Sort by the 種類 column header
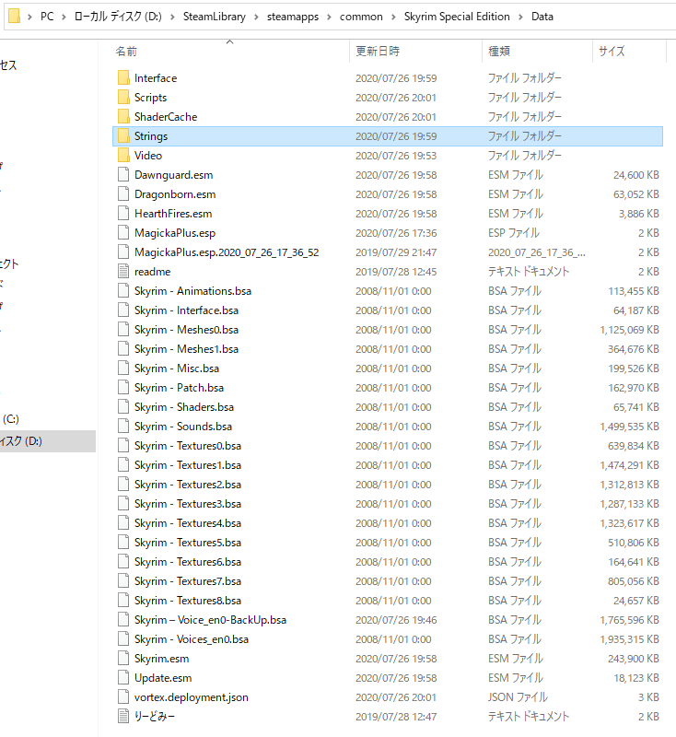Image resolution: width=676 pixels, height=737 pixels. pos(499,52)
